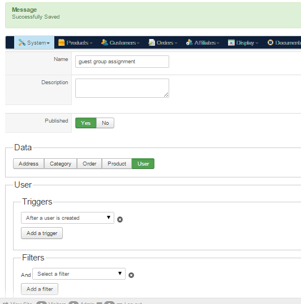301x304 pixels.
Task: Select the Product data type
Action: click(117, 164)
